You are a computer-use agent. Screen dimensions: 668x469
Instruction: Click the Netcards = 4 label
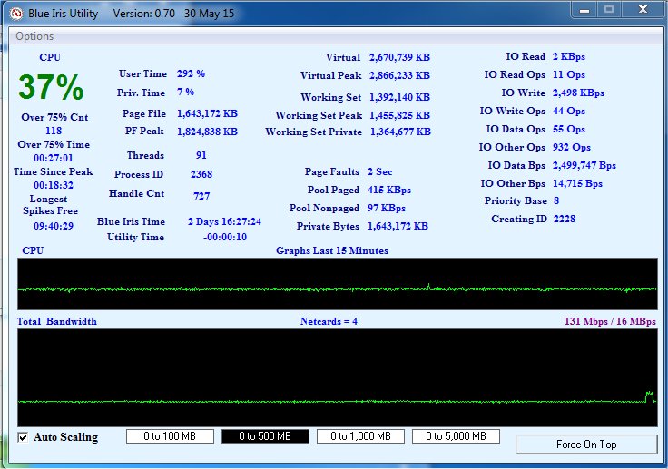point(329,322)
